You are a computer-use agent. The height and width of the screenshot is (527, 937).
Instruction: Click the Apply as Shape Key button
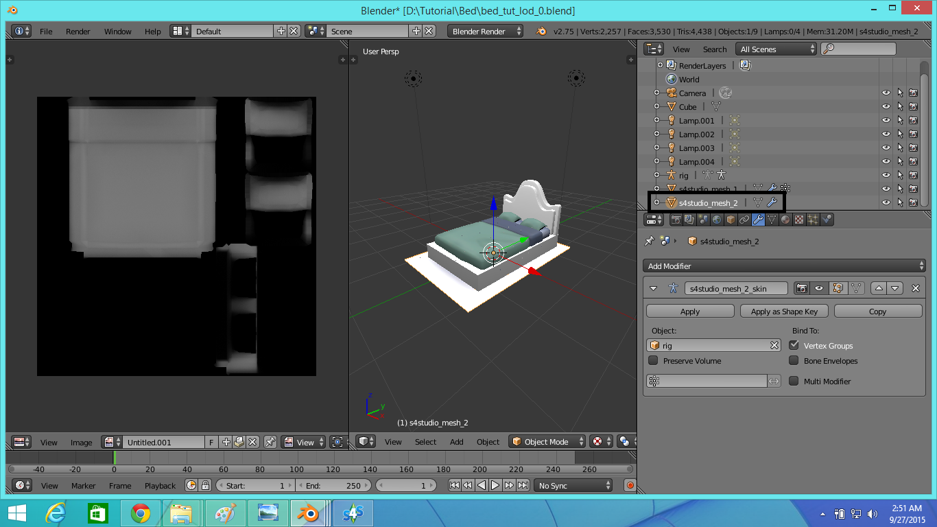coord(784,312)
